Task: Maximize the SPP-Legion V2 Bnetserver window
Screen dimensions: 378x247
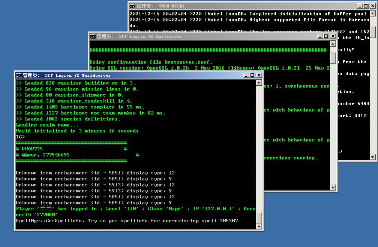Action: tap(326, 36)
